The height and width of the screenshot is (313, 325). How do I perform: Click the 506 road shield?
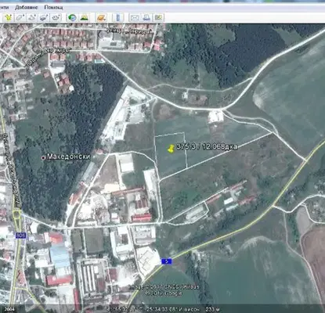(x=20, y=236)
